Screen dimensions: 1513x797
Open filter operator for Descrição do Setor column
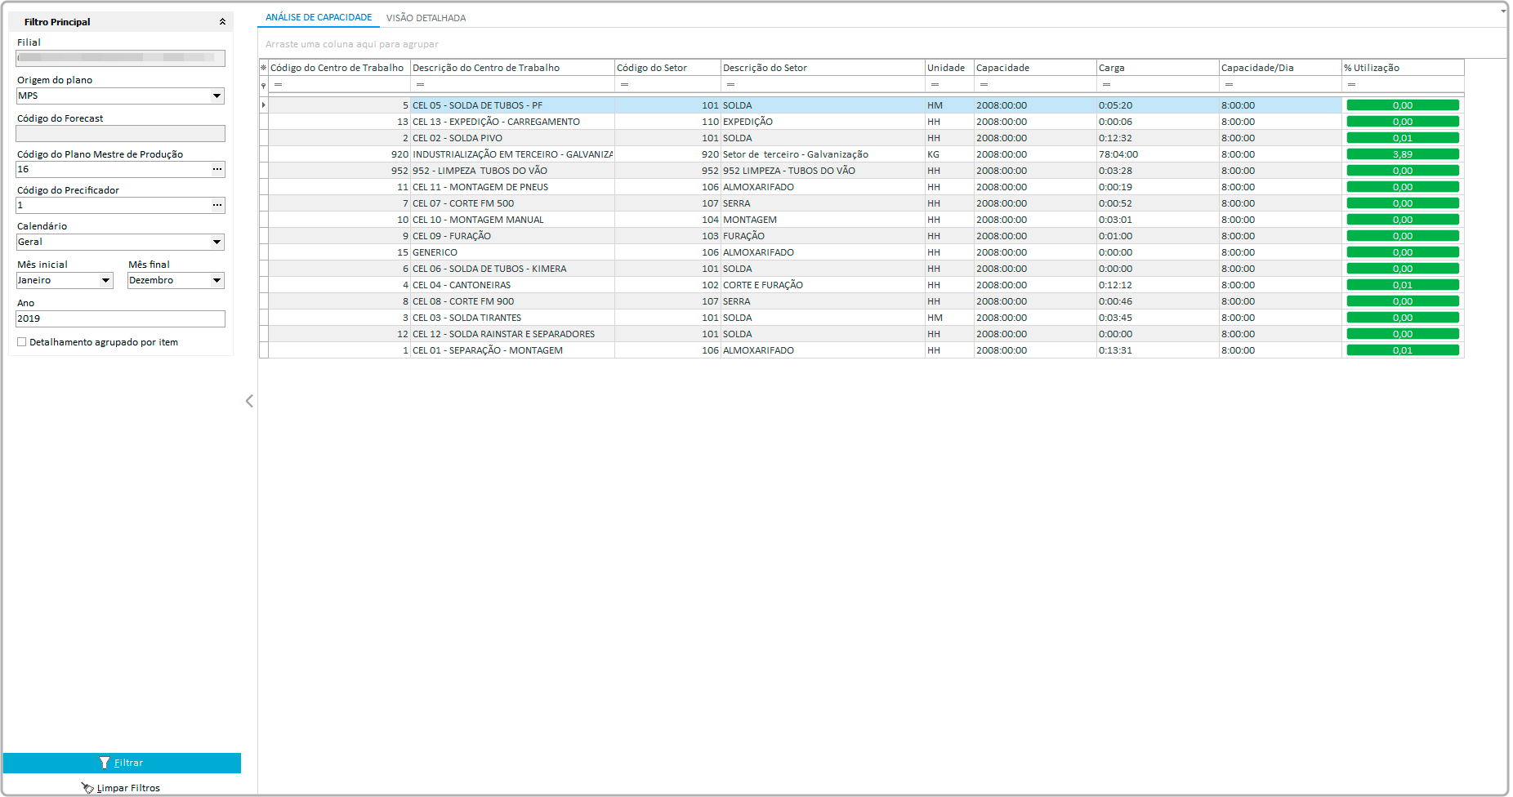click(730, 85)
